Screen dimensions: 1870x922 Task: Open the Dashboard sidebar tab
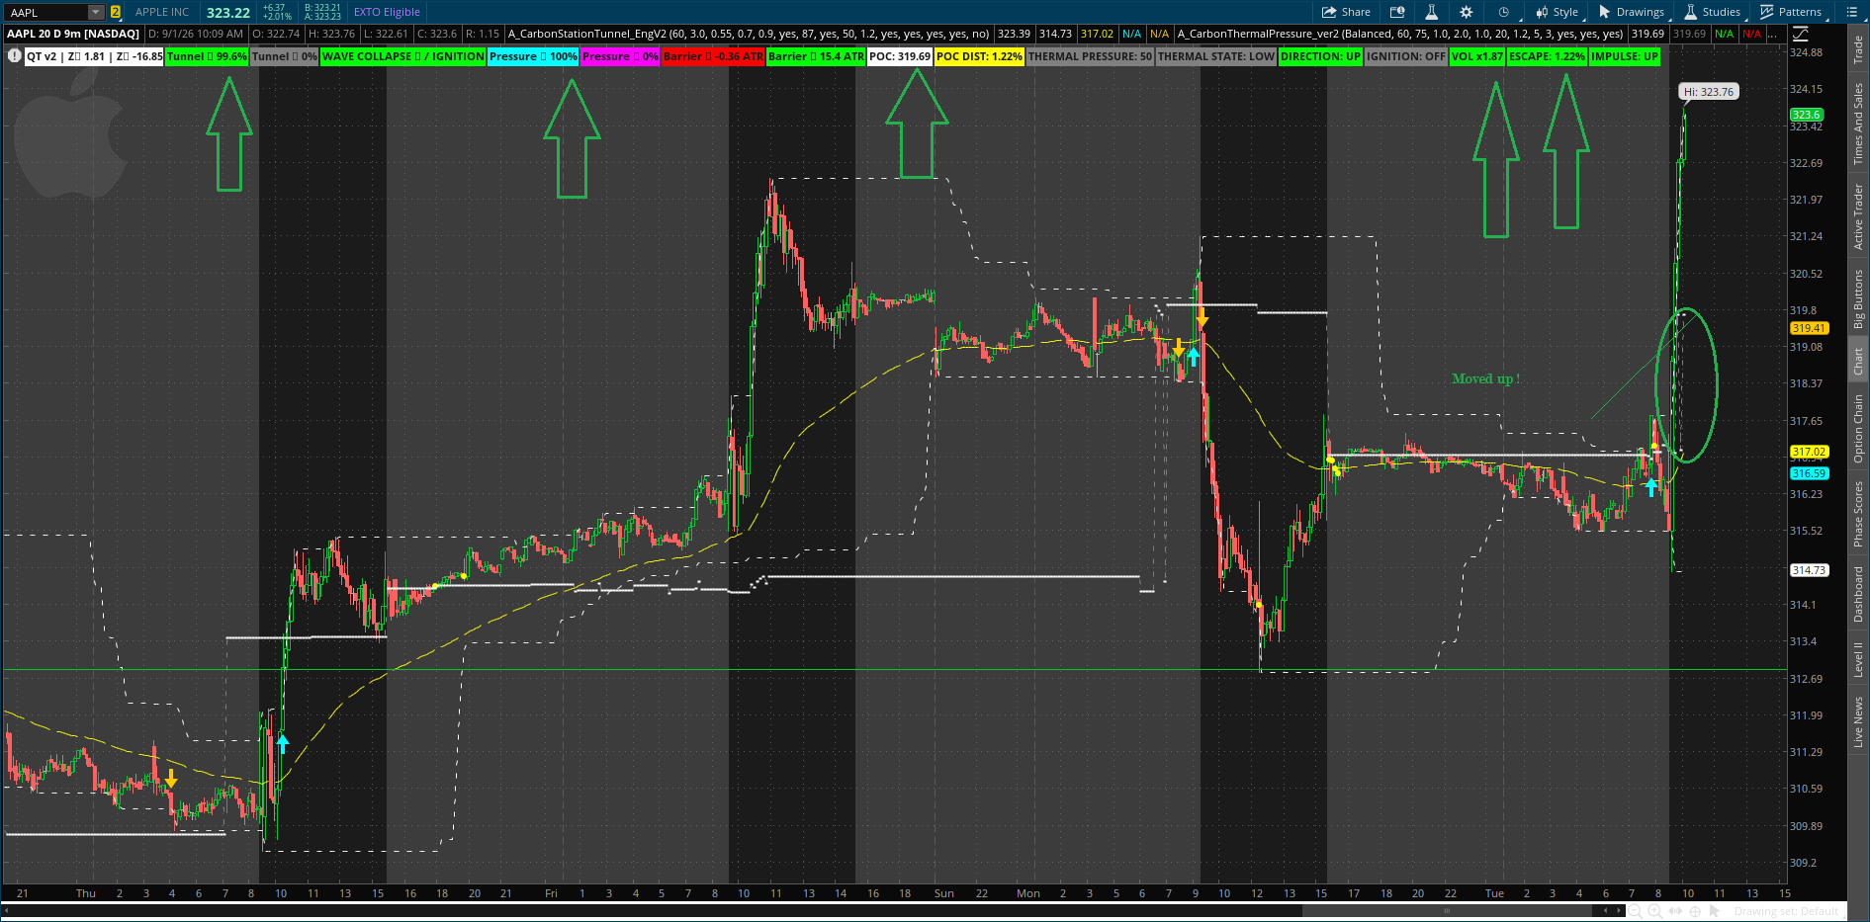point(1858,594)
